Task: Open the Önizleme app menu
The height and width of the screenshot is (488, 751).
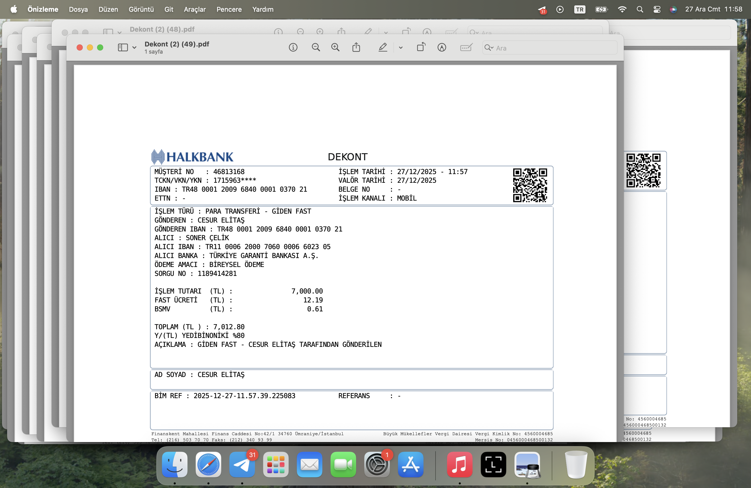Action: 43,9
